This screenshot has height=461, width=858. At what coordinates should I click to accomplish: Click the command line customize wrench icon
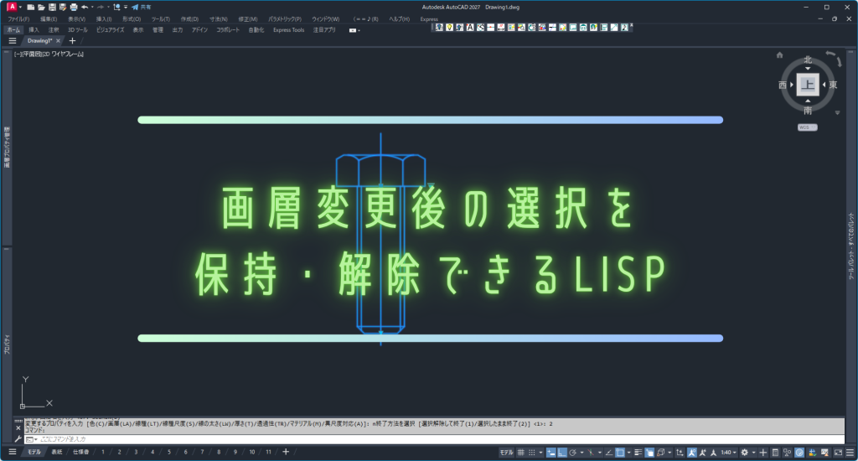point(18,438)
